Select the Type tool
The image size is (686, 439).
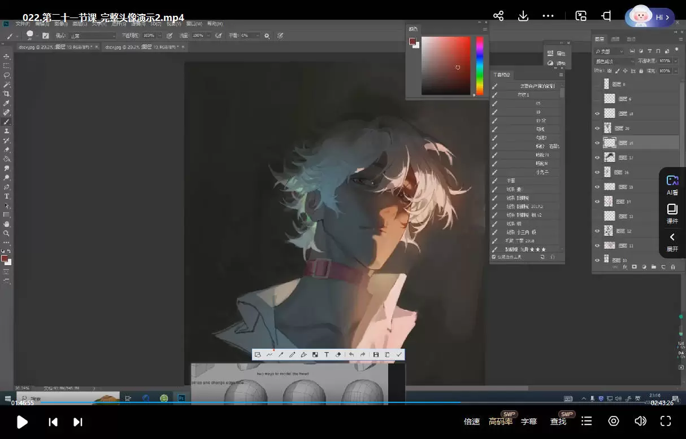click(x=7, y=196)
